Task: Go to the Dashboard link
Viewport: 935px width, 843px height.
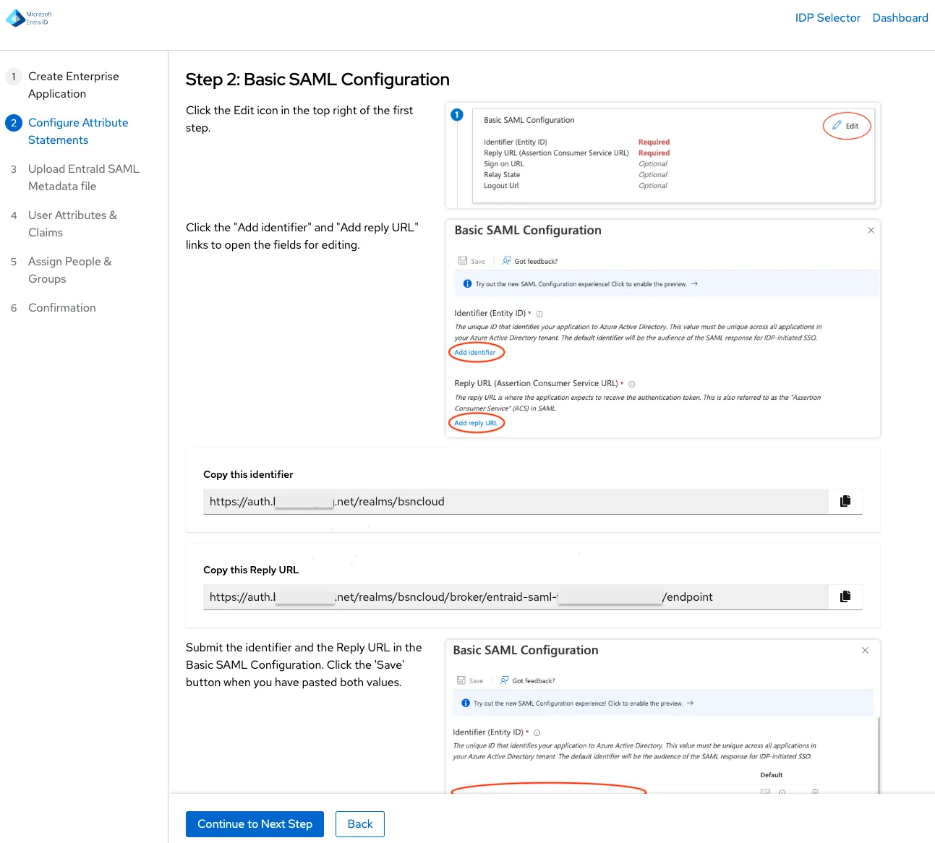Action: pyautogui.click(x=900, y=18)
